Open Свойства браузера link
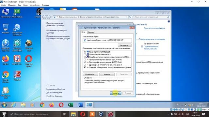Image resolution: width=209 pixels, height=117 pixels. pos(55,96)
